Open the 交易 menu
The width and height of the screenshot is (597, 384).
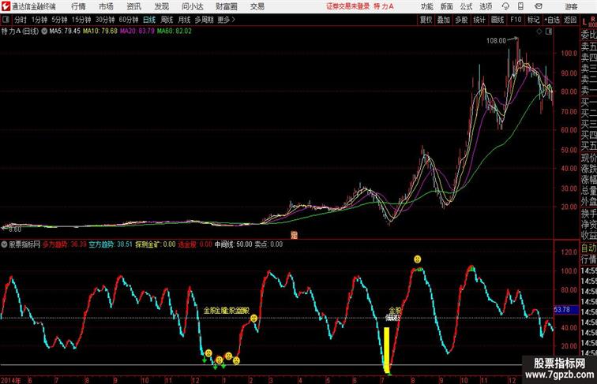257,6
